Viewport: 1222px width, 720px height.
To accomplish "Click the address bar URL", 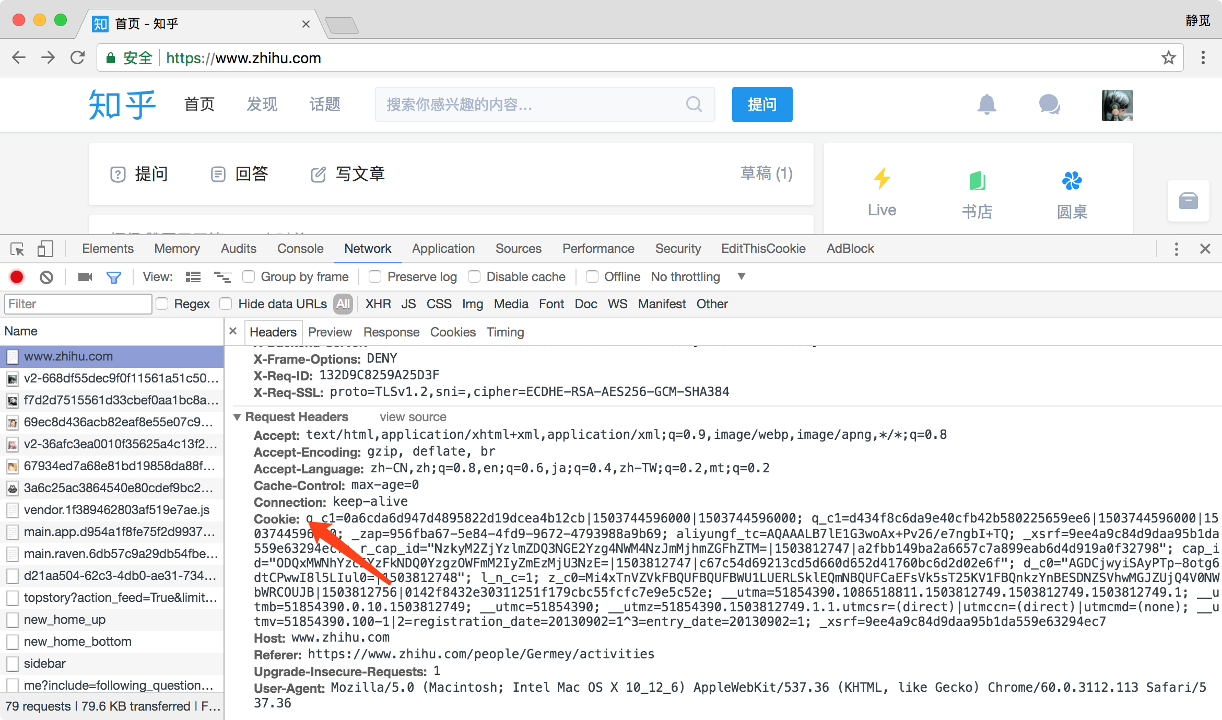I will click(x=243, y=58).
